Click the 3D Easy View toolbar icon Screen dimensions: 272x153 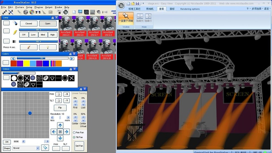click(66, 12)
